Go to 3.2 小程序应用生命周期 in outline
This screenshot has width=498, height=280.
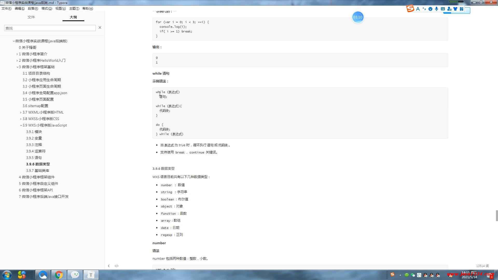pyautogui.click(x=41, y=80)
